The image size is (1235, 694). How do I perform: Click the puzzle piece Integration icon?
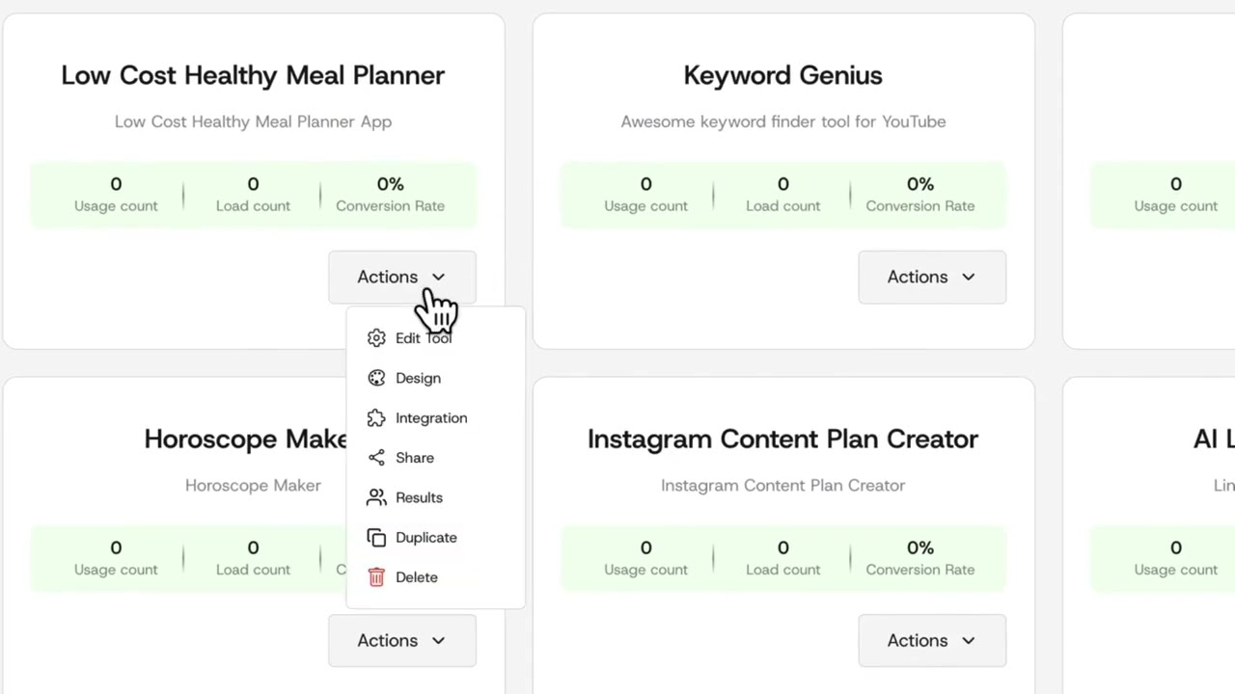(376, 418)
